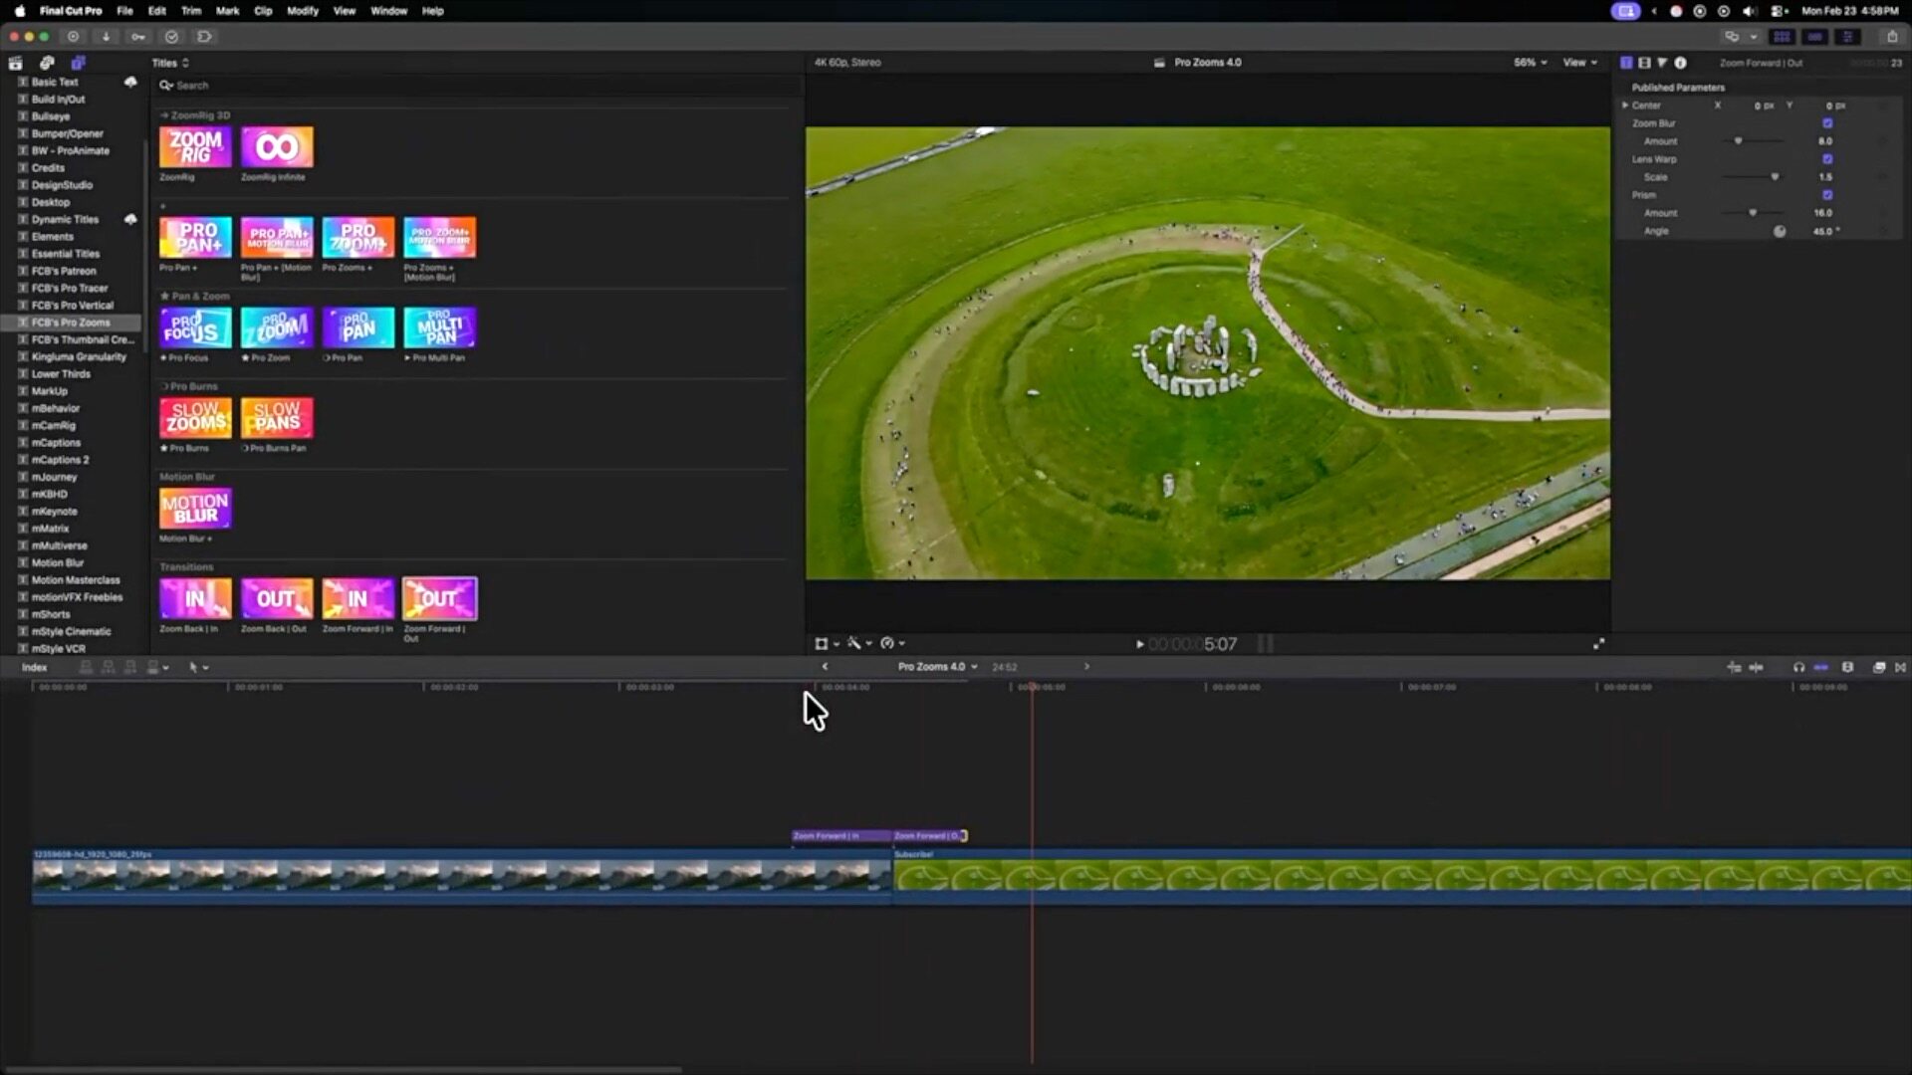1912x1075 pixels.
Task: Click the Extensions tag icon in toolbar
Action: pyautogui.click(x=204, y=37)
